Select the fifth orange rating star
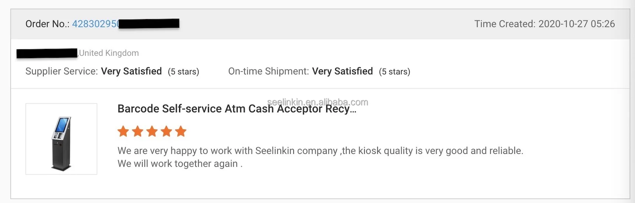 (x=181, y=131)
